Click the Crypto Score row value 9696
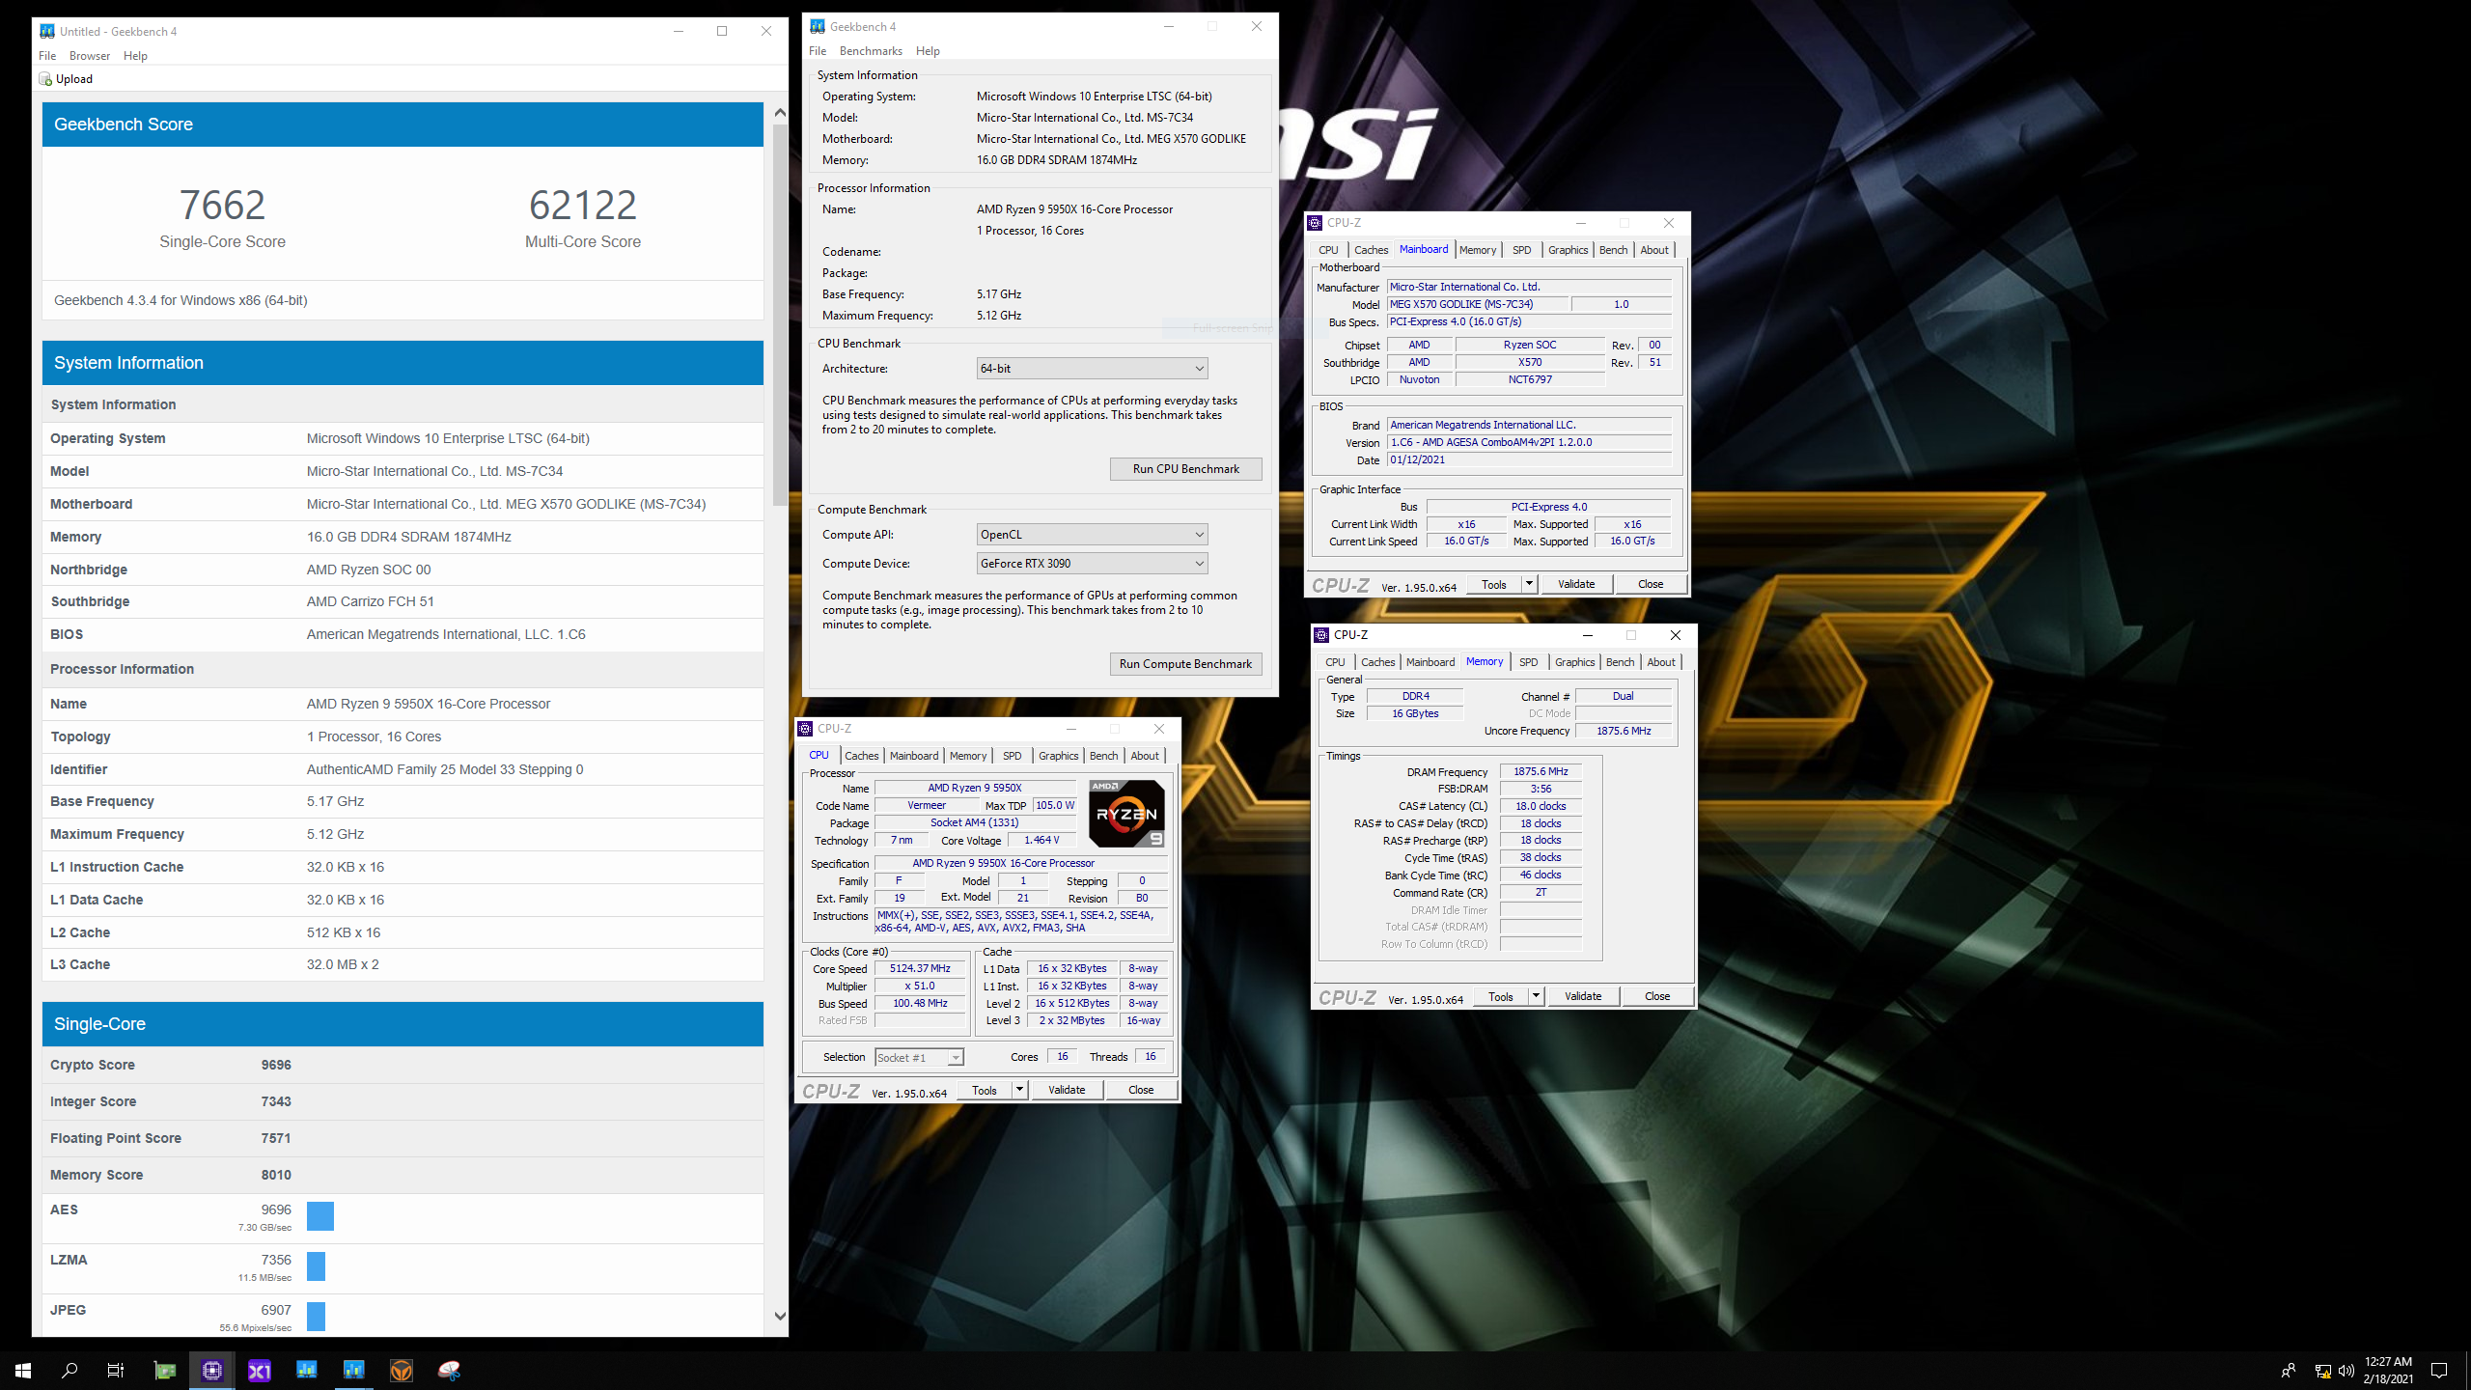This screenshot has width=2471, height=1390. (276, 1065)
